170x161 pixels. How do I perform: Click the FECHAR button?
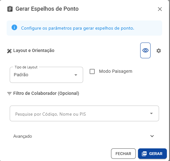[123, 153]
